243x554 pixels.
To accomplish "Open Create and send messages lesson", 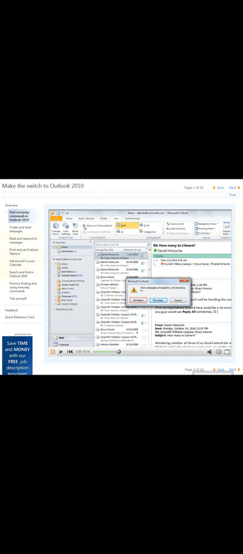I will [x=20, y=229].
